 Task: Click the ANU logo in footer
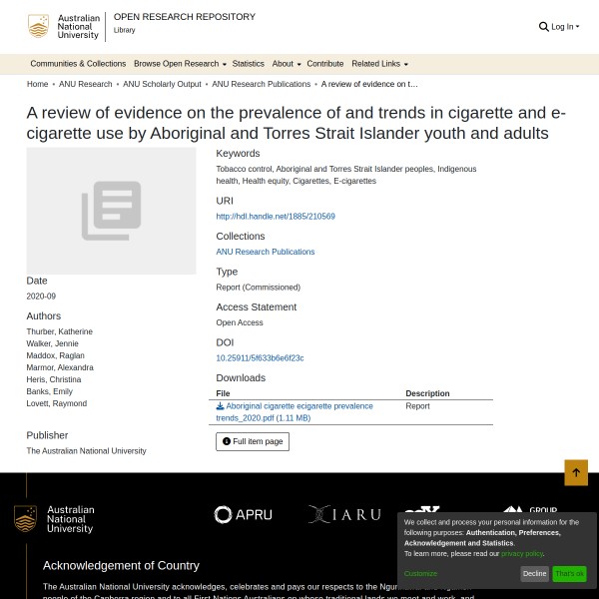tap(55, 519)
